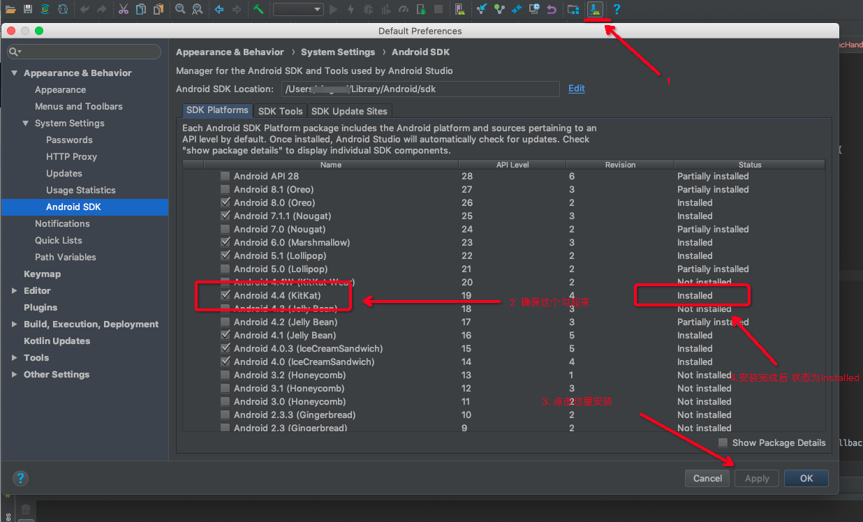Sort by the API Level column header
Image resolution: width=863 pixels, height=522 pixels.
(513, 165)
